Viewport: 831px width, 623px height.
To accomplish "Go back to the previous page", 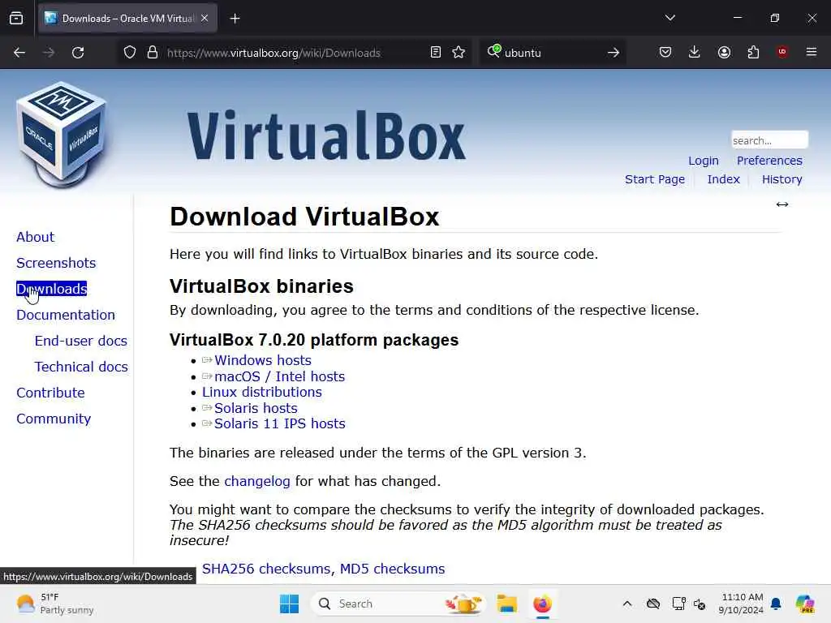I will [19, 53].
